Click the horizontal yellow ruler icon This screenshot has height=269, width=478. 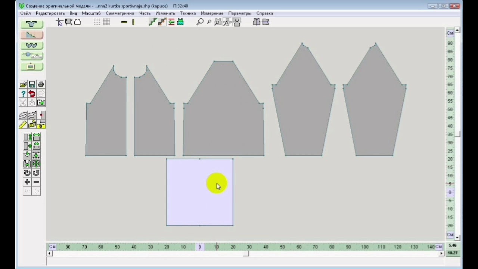[x=124, y=22]
